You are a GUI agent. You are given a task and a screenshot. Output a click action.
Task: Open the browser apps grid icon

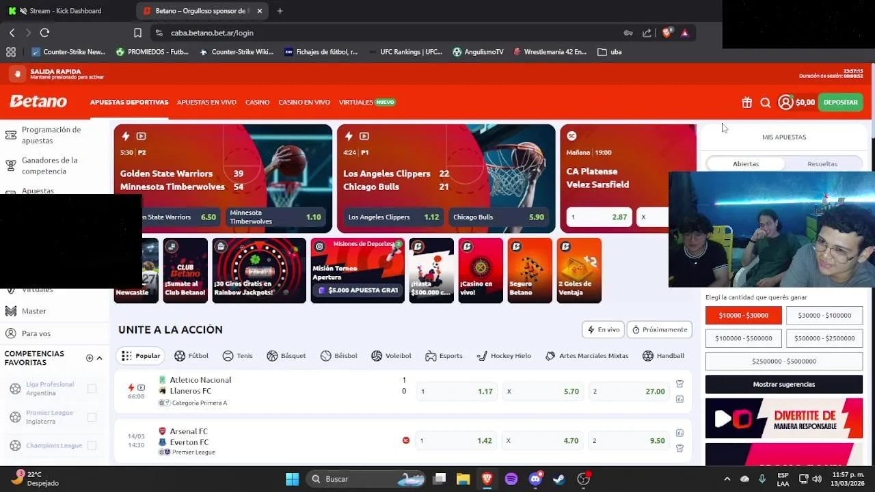pos(10,51)
